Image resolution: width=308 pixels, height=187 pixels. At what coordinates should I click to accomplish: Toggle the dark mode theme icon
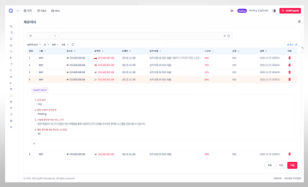point(274,11)
